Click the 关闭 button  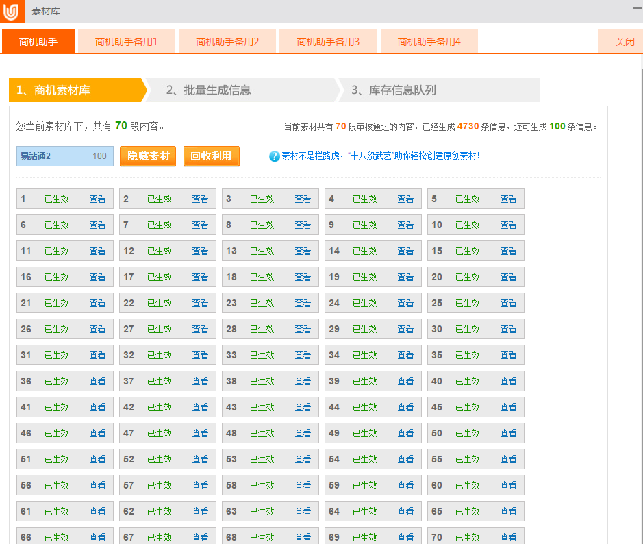point(624,42)
